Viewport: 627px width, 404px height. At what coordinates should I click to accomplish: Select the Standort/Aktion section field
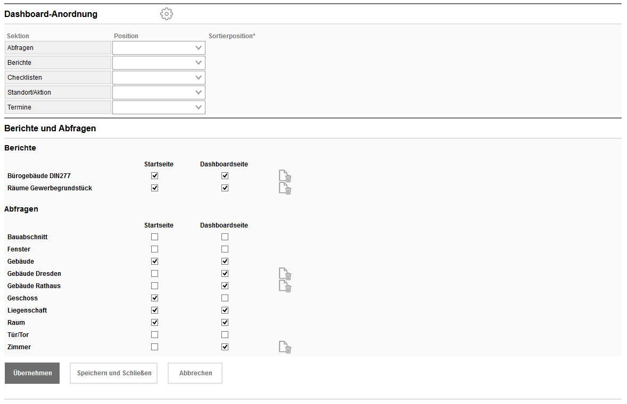point(58,92)
